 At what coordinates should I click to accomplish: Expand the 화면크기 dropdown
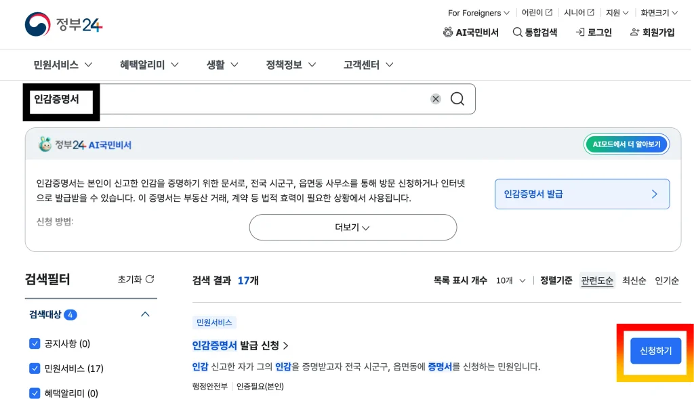(659, 13)
